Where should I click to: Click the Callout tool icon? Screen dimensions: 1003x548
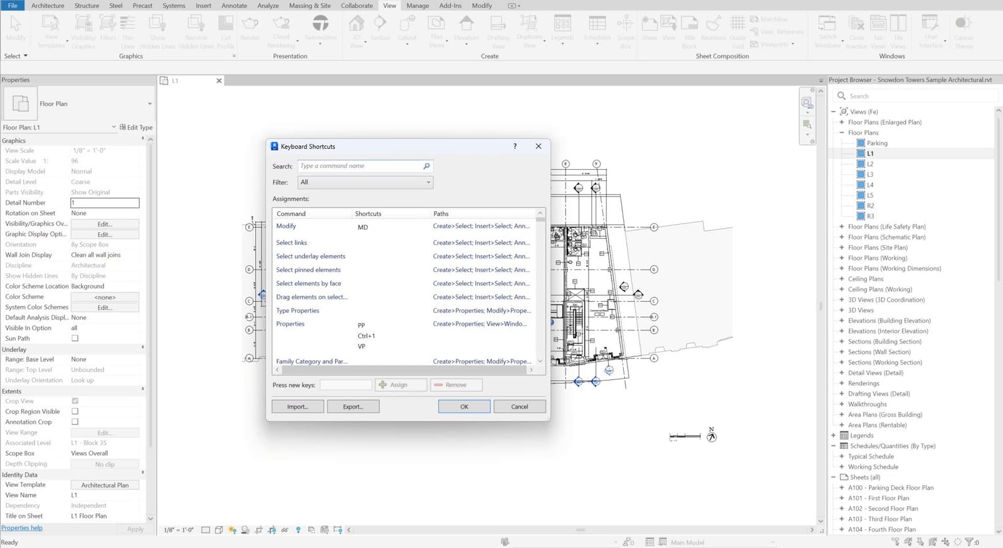pos(407,24)
